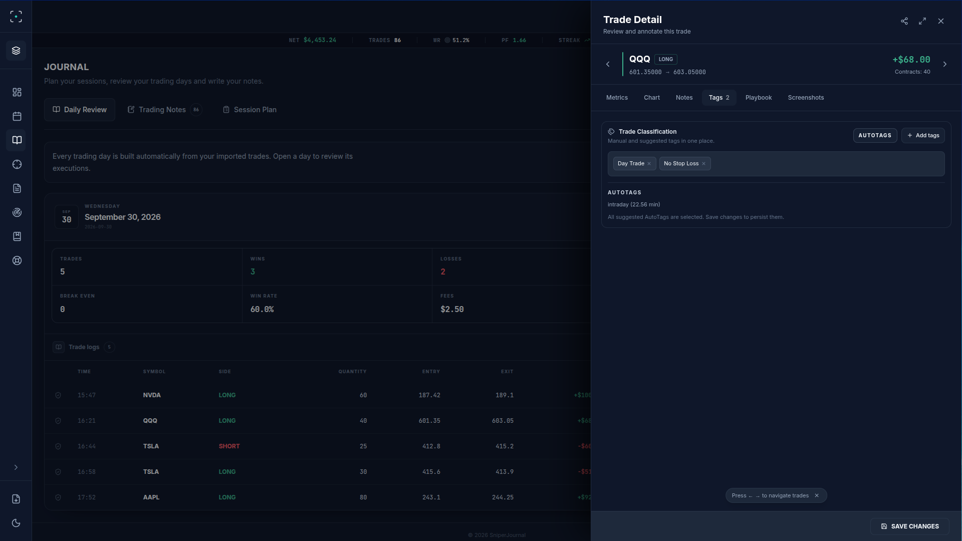Share this trade via share icon
Viewport: 962px width, 541px height.
904,21
